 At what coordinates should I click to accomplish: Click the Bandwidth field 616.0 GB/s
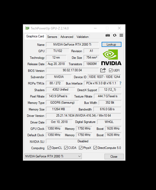point(107,109)
